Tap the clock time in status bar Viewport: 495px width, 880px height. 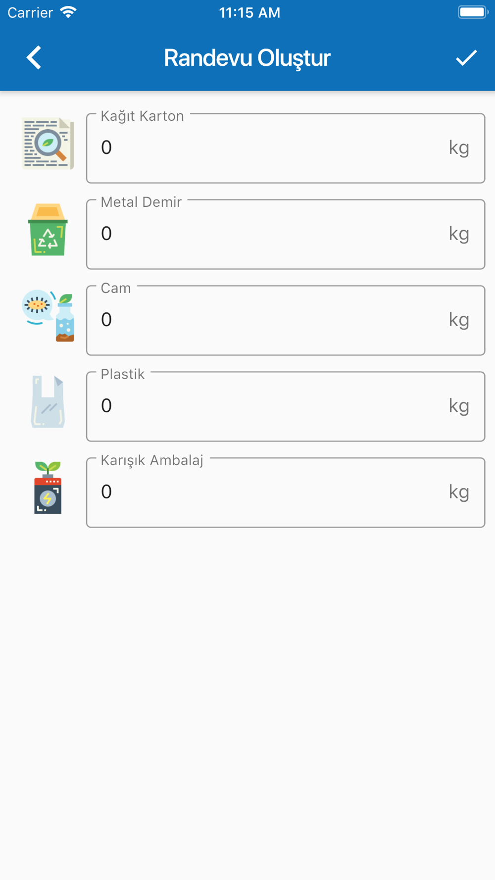tap(249, 12)
